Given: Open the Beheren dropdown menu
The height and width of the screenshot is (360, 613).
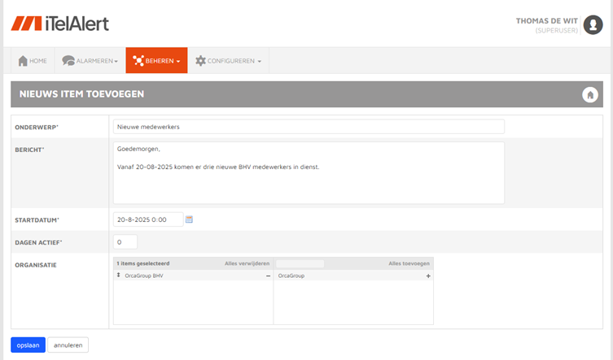Looking at the screenshot, I should pyautogui.click(x=156, y=60).
